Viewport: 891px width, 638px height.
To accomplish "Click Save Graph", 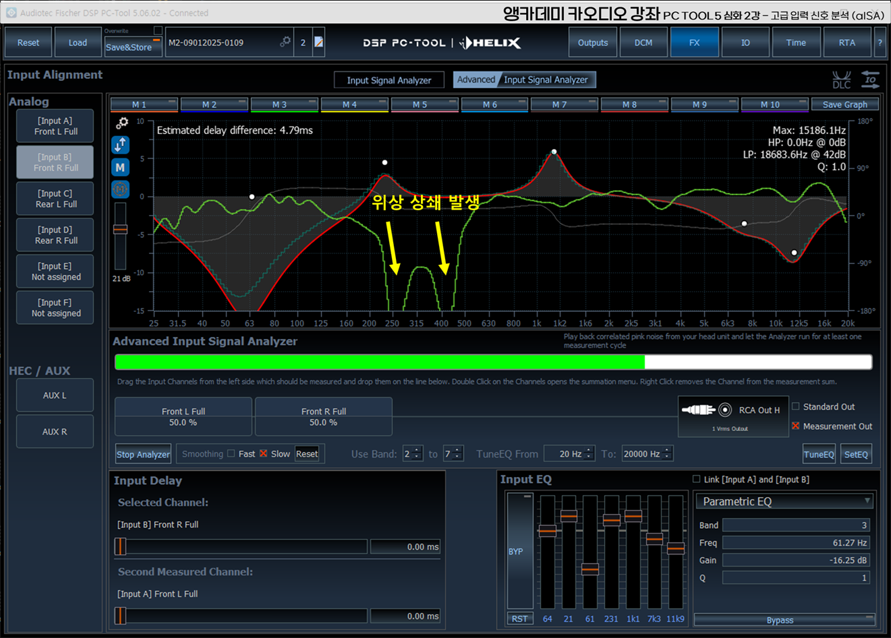I will (x=845, y=104).
